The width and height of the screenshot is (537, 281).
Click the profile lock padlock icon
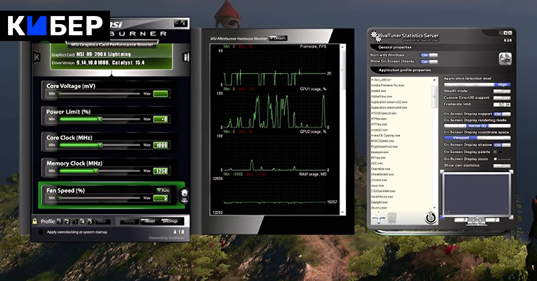(x=34, y=221)
